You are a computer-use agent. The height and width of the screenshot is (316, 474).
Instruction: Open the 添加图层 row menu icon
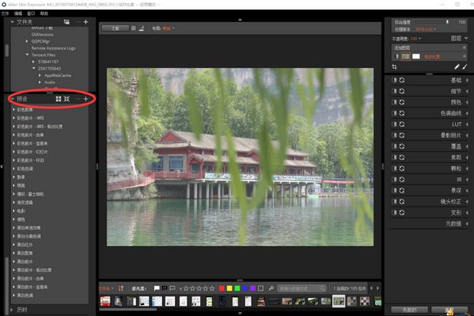[x=465, y=47]
